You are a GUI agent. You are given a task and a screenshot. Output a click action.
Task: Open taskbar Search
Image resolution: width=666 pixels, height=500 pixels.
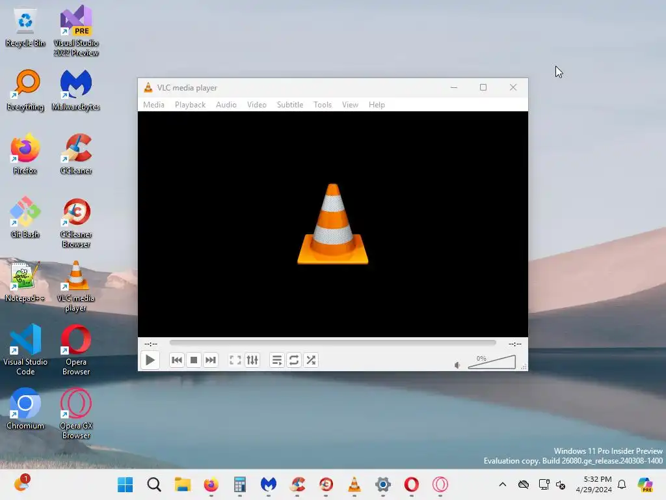(x=154, y=484)
